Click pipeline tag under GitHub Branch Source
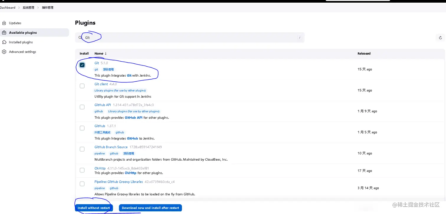Viewport: 446px width, 214px height. [x=100, y=154]
